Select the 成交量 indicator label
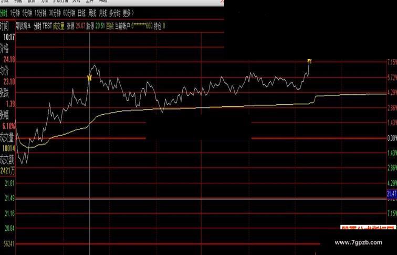Viewport: 397px width, 255px height. point(59,26)
